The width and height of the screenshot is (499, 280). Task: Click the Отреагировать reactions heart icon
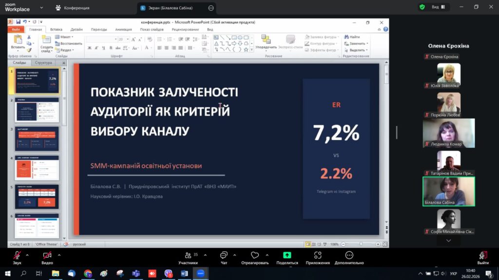(x=254, y=255)
